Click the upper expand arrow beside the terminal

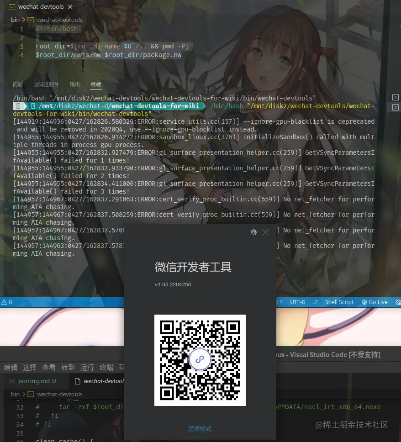395,97
